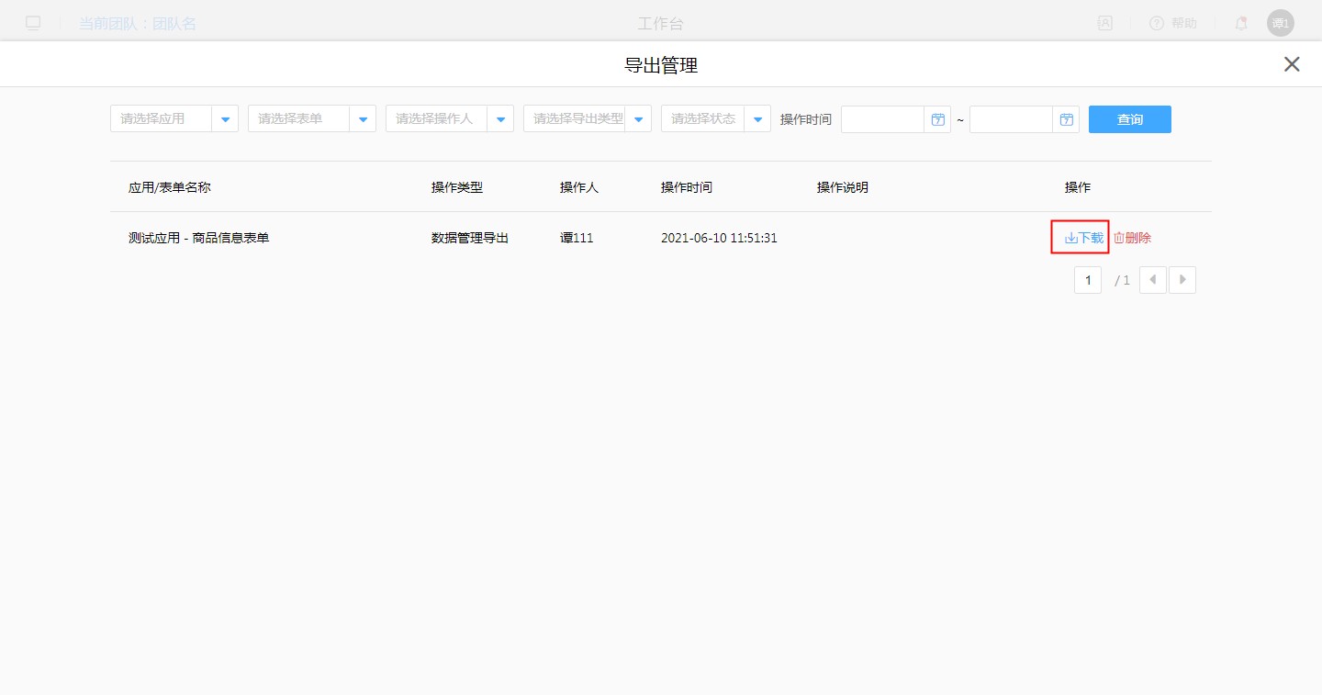
Task: Open the notification bell icon
Action: 1241,24
